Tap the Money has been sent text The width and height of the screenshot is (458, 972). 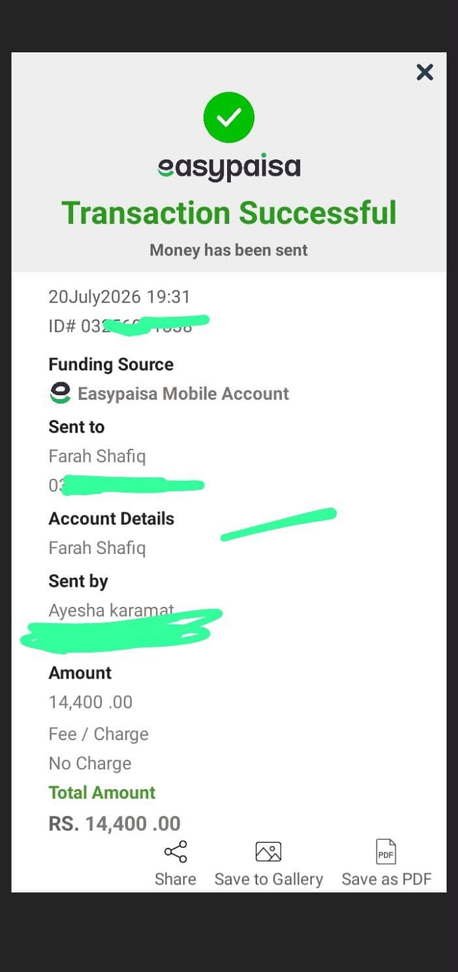(x=229, y=250)
